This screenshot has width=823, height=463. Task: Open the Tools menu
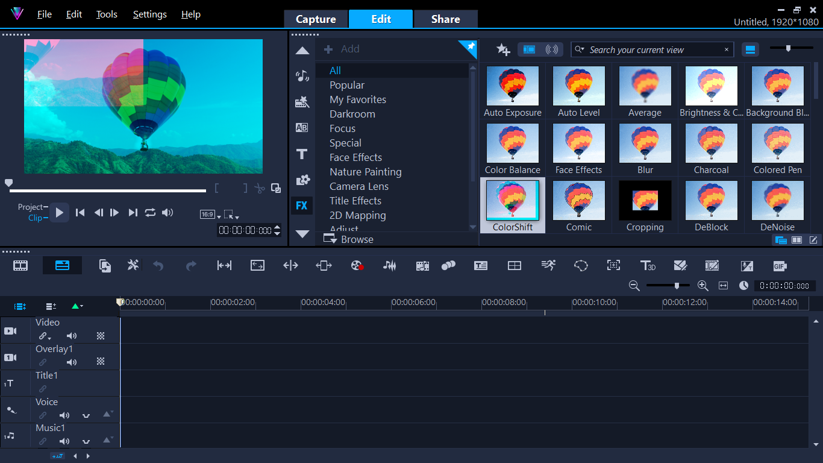(107, 14)
